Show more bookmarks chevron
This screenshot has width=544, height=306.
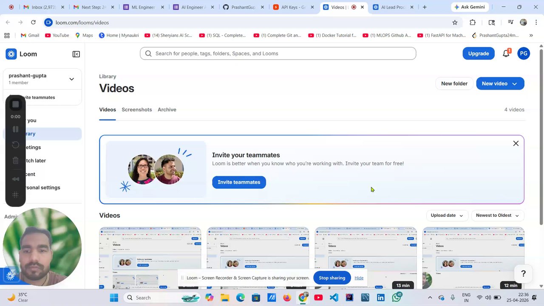click(x=531, y=35)
